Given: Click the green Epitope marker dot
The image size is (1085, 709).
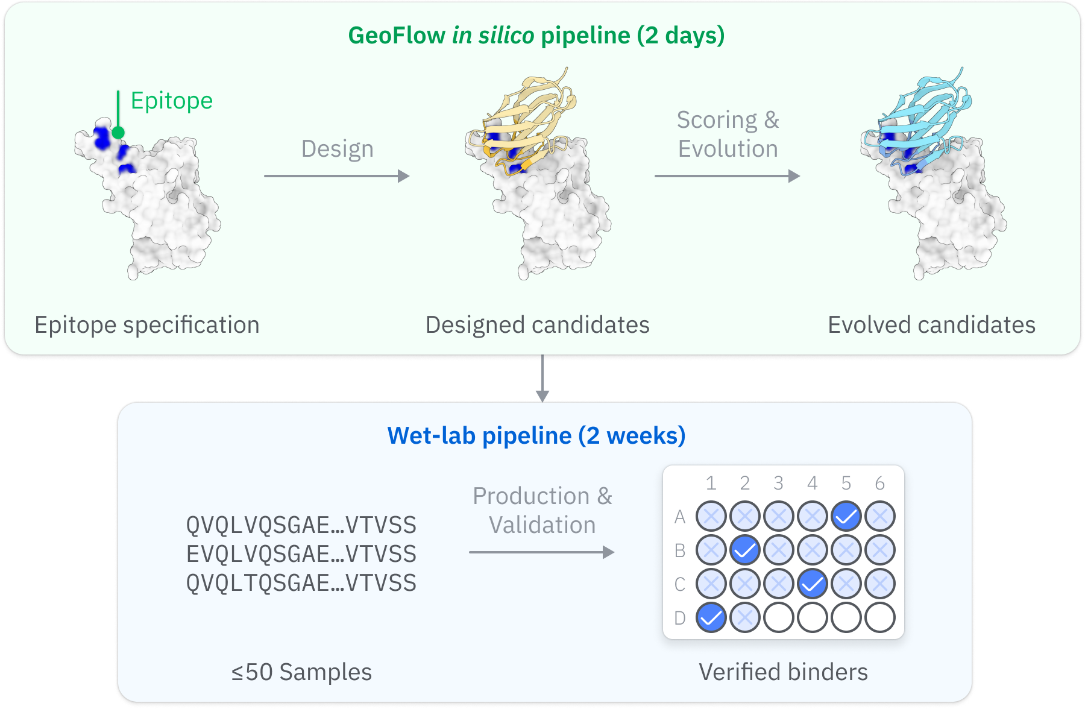Looking at the screenshot, I should click(118, 133).
